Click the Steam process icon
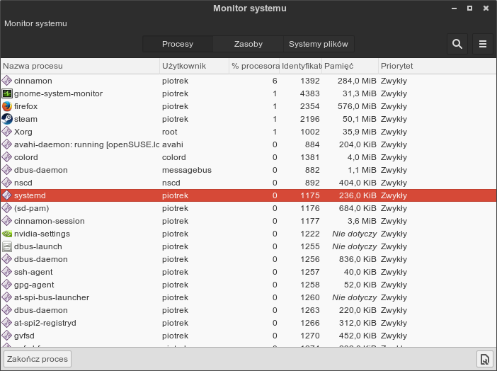This screenshot has height=371, width=497. pos(7,119)
